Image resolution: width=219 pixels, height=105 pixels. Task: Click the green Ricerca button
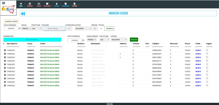(x=134, y=40)
